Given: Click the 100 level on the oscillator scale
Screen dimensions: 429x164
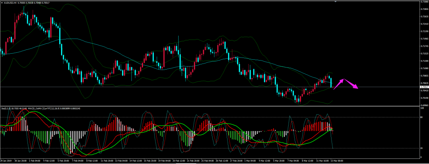Looking at the screenshot, I should [x=422, y=108].
